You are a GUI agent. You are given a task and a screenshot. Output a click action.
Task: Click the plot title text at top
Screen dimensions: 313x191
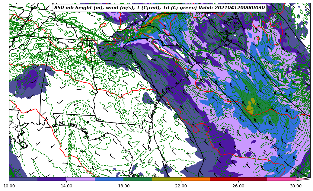(159, 8)
